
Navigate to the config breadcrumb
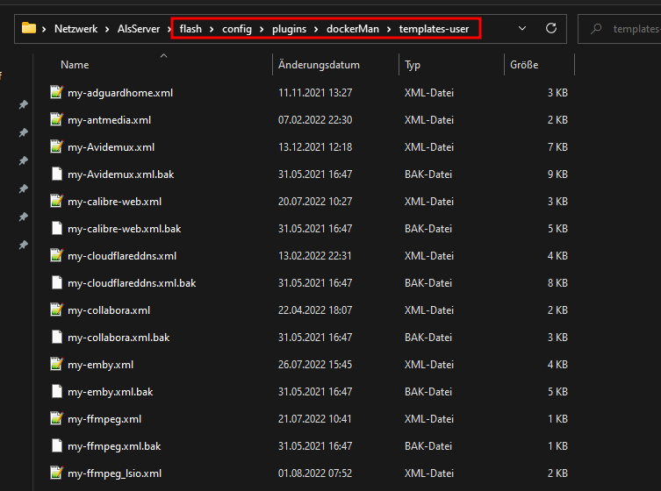237,29
